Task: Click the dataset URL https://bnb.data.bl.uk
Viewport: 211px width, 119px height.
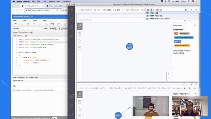Action: tap(23, 32)
